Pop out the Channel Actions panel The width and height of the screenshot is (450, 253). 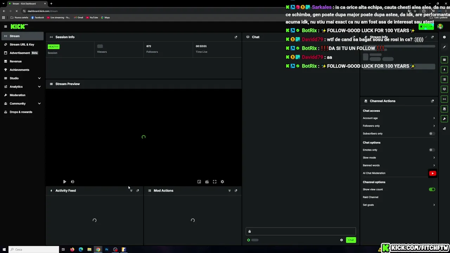click(x=432, y=101)
